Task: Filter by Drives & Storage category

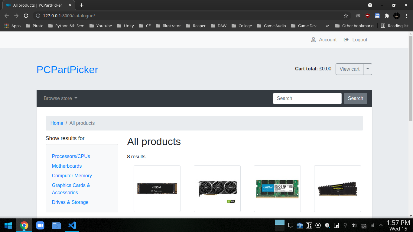Action: [70, 202]
